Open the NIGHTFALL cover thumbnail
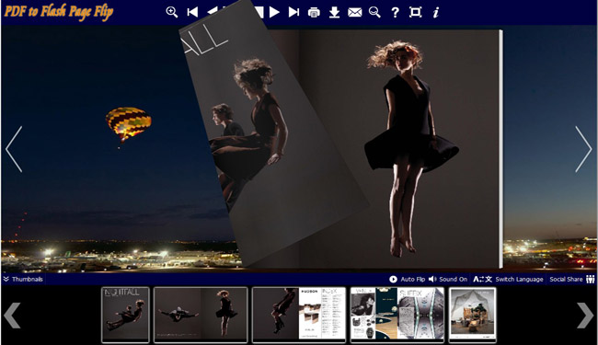Viewport: 598px width, 345px height. [x=125, y=315]
